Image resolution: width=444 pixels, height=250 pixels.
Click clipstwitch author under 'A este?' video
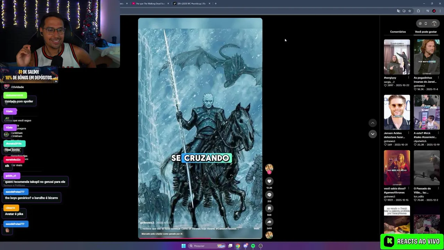(420, 141)
